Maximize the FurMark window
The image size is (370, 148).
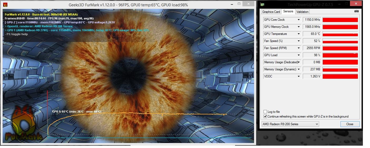point(239,4)
